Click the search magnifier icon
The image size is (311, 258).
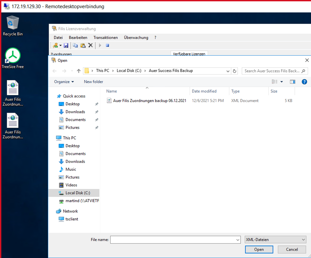pos(303,71)
